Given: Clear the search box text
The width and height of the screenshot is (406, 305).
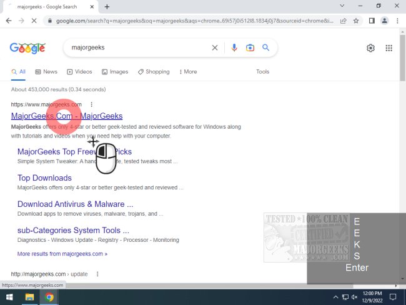Looking at the screenshot, I should (215, 47).
